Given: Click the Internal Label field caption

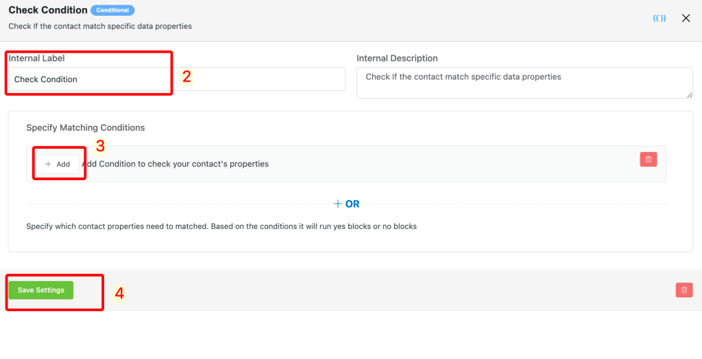Looking at the screenshot, I should coord(36,59).
